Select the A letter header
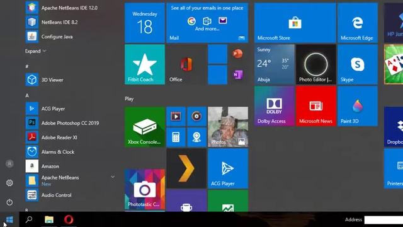The width and height of the screenshot is (403, 227). point(27,95)
